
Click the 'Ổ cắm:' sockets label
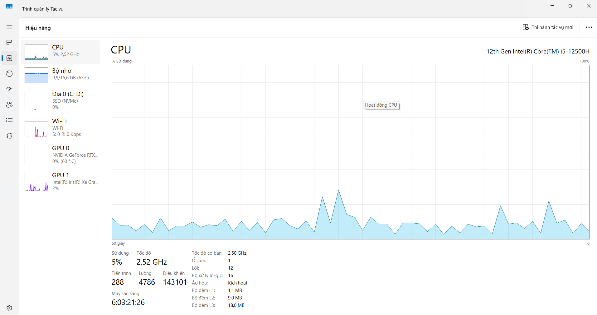[x=199, y=261]
